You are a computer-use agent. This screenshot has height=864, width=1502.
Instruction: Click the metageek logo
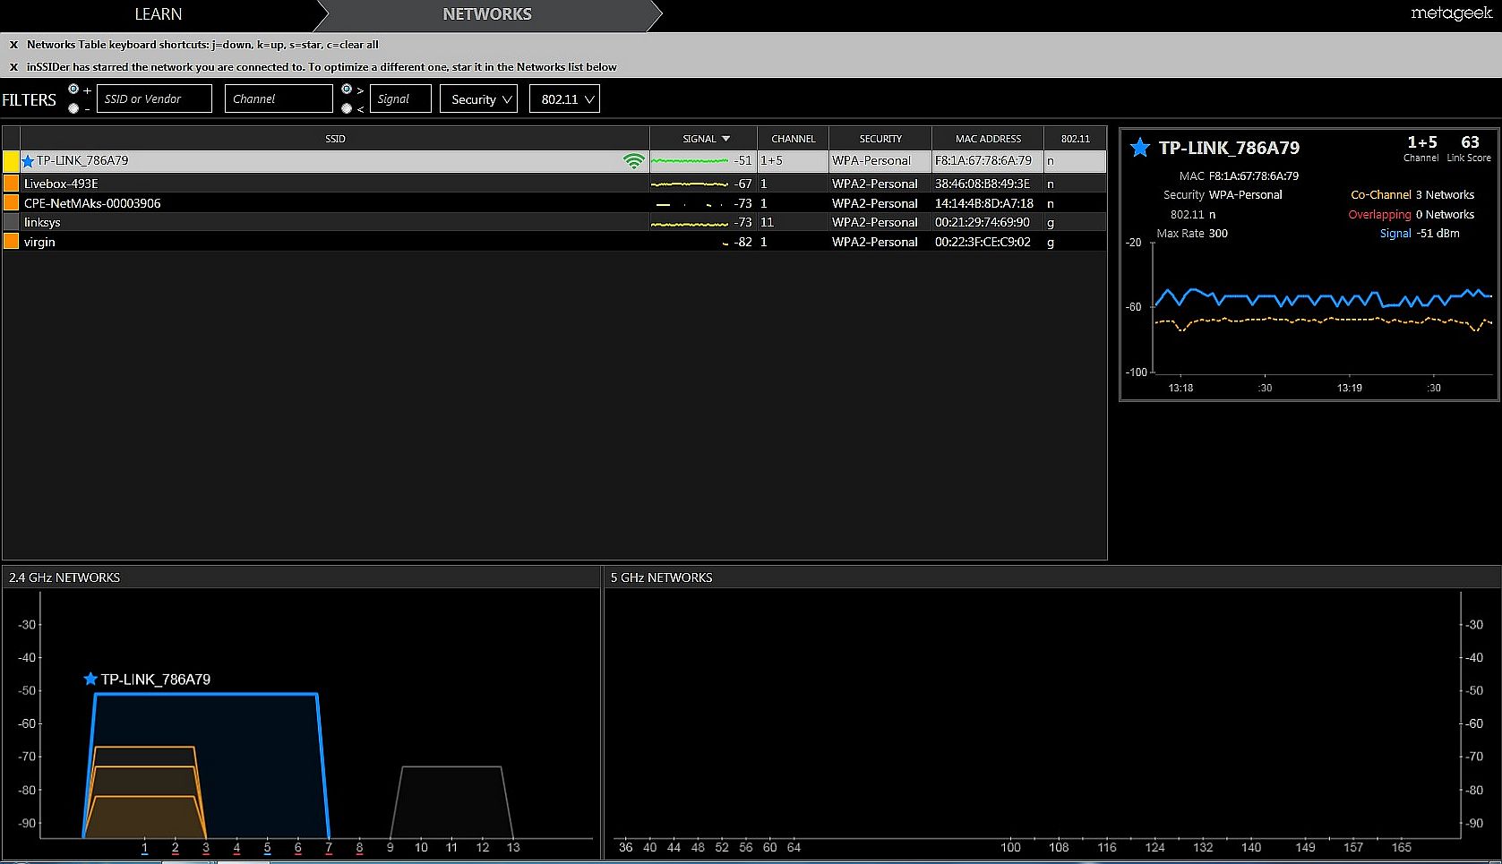[x=1451, y=13]
